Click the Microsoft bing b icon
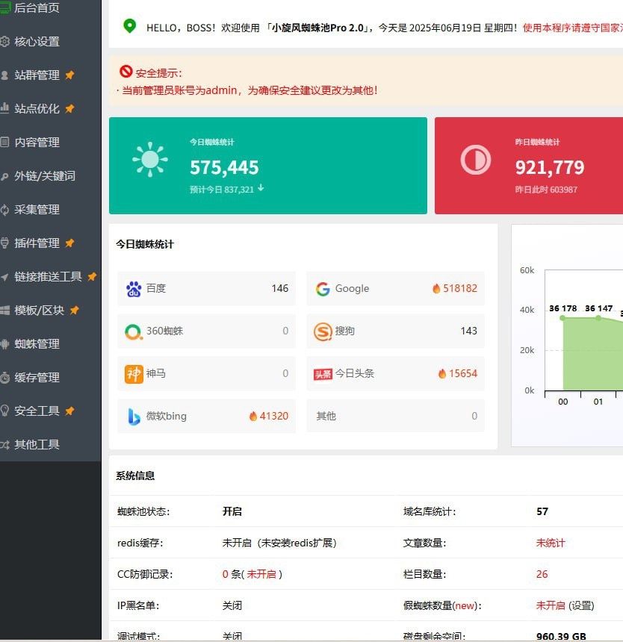Screen dimensions: 623x642 [134, 417]
